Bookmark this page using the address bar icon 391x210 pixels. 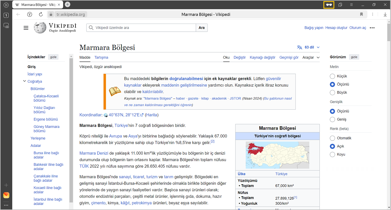pos(361,14)
